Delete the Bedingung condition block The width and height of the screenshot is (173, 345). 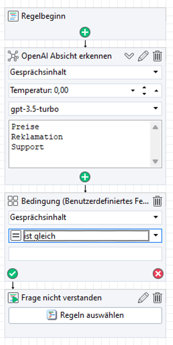[158, 201]
